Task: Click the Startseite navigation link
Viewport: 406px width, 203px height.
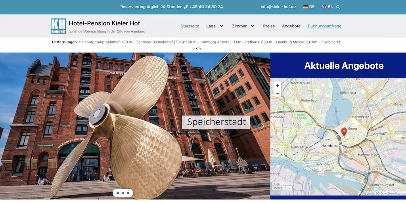Action: 190,26
